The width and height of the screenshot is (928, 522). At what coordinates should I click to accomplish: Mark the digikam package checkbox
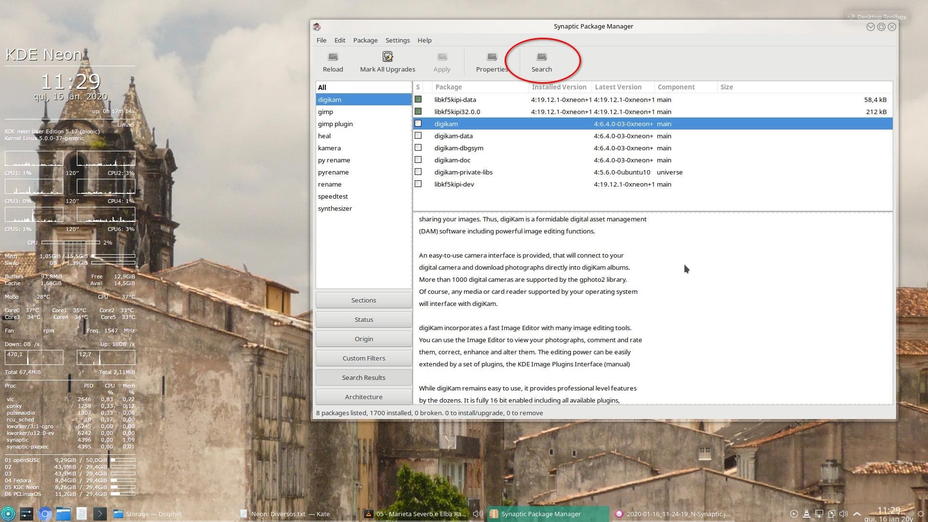(418, 124)
